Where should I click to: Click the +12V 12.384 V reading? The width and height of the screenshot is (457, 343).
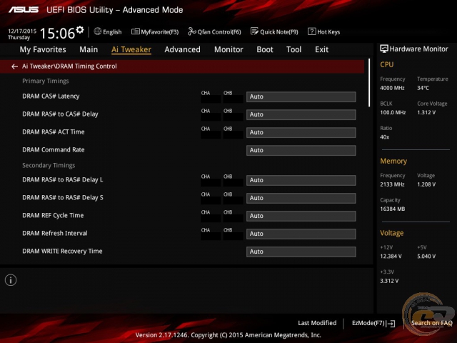coord(391,257)
